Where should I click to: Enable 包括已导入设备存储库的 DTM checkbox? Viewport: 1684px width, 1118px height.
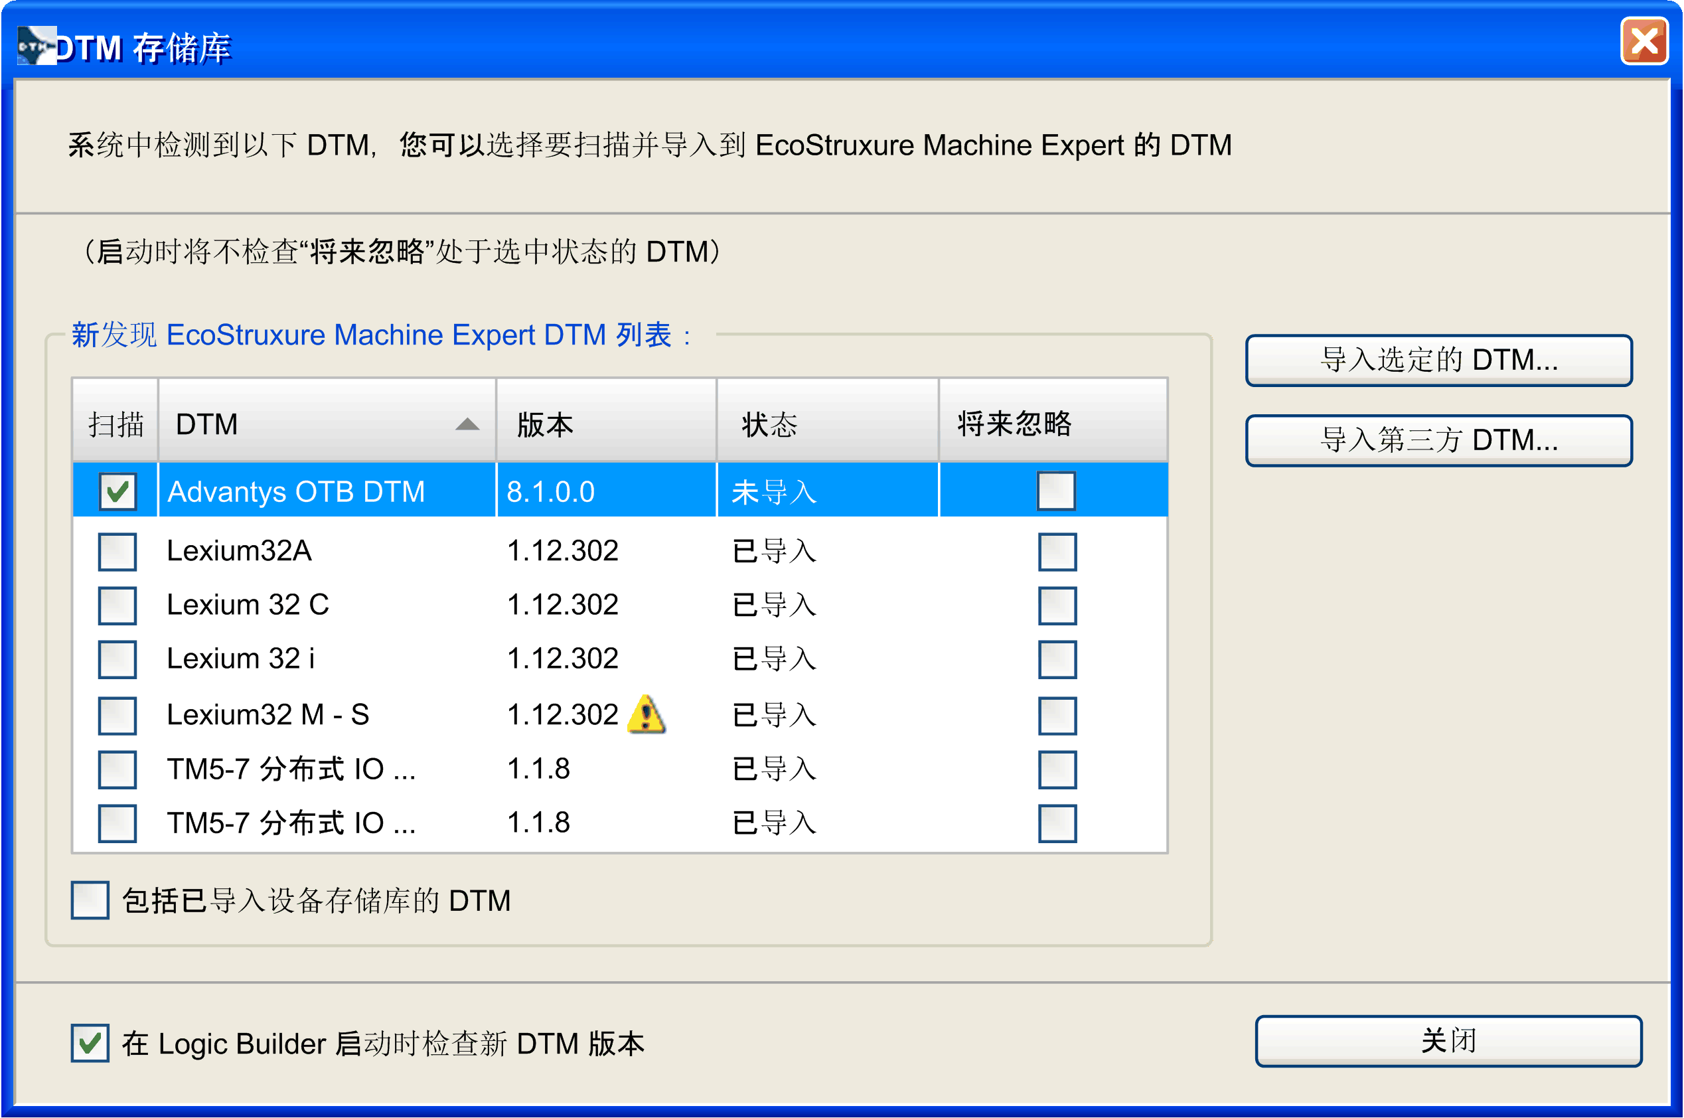(90, 900)
